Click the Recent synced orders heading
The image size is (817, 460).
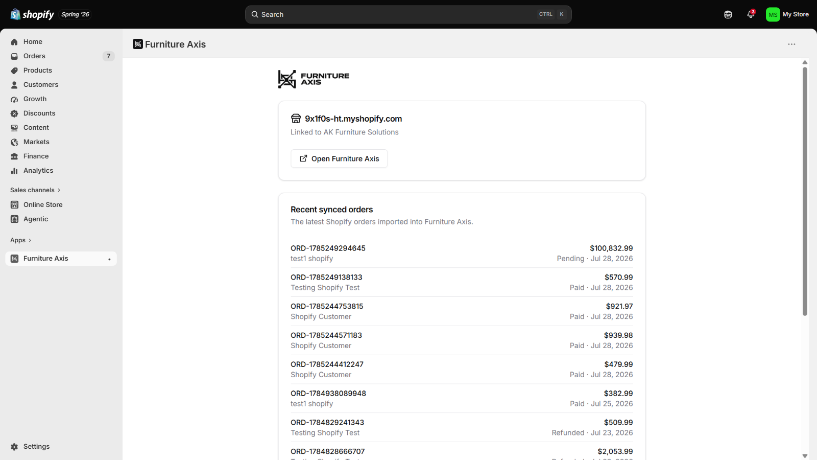332,210
